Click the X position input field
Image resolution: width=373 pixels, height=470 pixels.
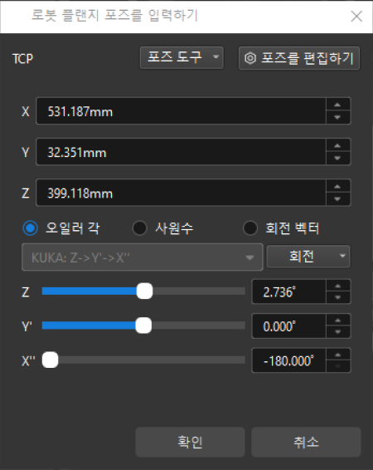181,111
